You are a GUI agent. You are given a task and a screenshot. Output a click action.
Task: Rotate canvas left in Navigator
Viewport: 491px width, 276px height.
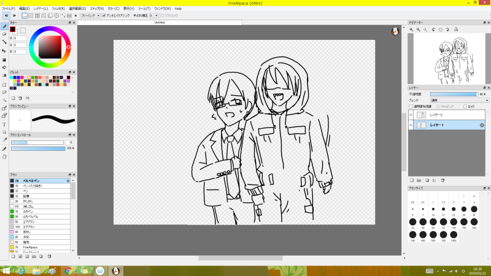434,29
